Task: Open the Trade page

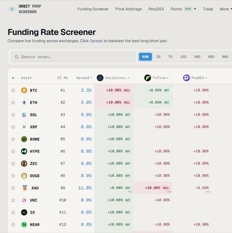Action: click(x=208, y=9)
